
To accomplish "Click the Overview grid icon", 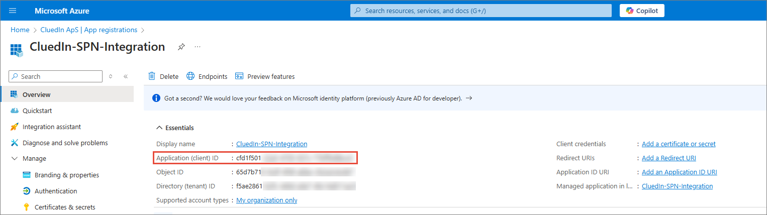I will click(x=14, y=94).
